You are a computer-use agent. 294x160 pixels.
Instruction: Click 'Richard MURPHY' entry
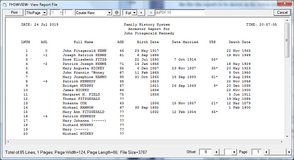(x=78, y=125)
